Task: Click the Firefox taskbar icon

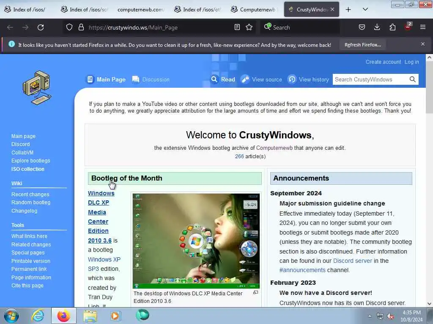Action: (63, 316)
